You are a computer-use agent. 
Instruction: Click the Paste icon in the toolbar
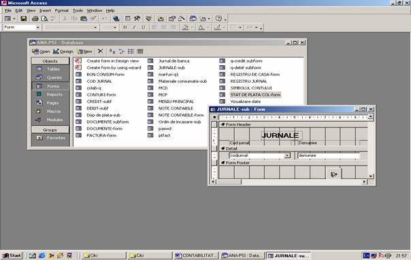tap(84, 18)
